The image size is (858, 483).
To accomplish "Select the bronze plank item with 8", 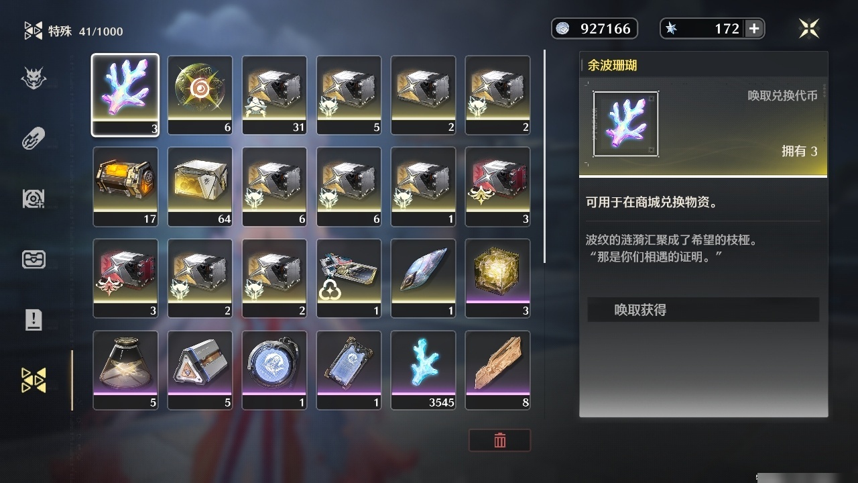I will (x=497, y=370).
